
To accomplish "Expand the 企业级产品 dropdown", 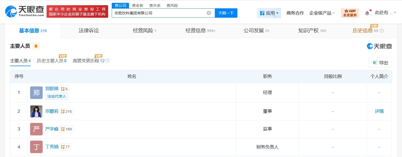I will point(322,13).
